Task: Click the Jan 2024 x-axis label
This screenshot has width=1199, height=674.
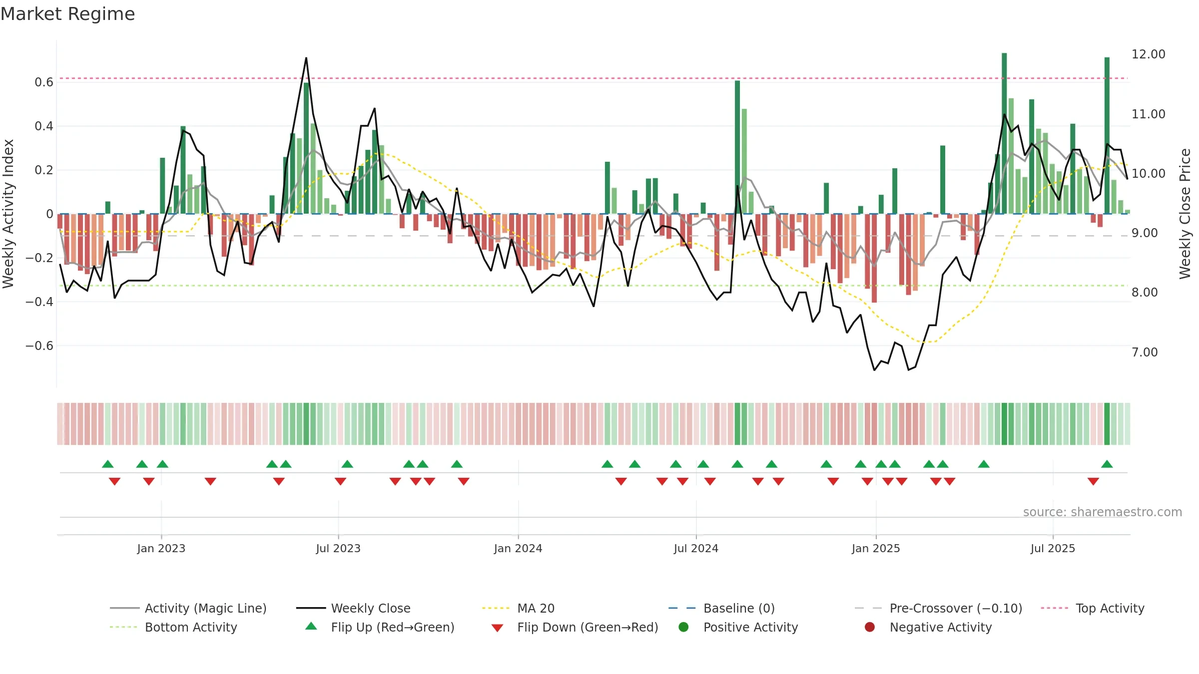Action: point(518,548)
